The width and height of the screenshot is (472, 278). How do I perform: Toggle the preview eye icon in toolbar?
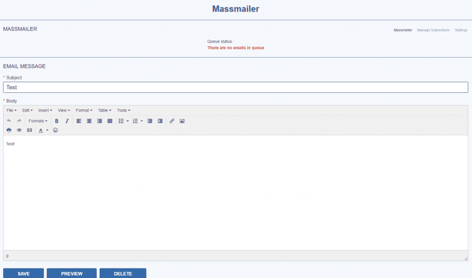19,130
